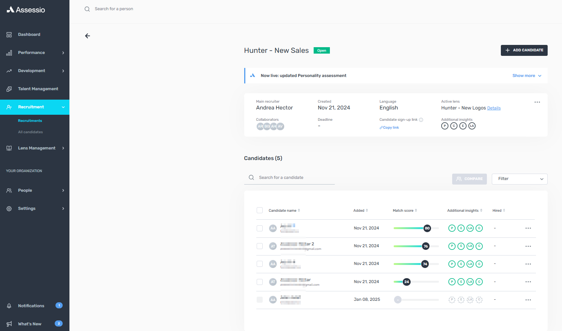Click the Assessio logo

click(x=26, y=10)
